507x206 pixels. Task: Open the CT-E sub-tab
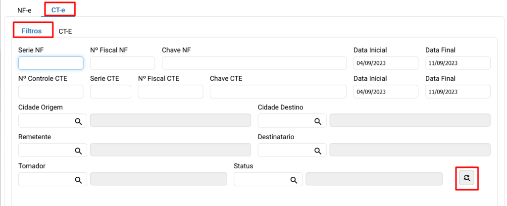pos(65,31)
